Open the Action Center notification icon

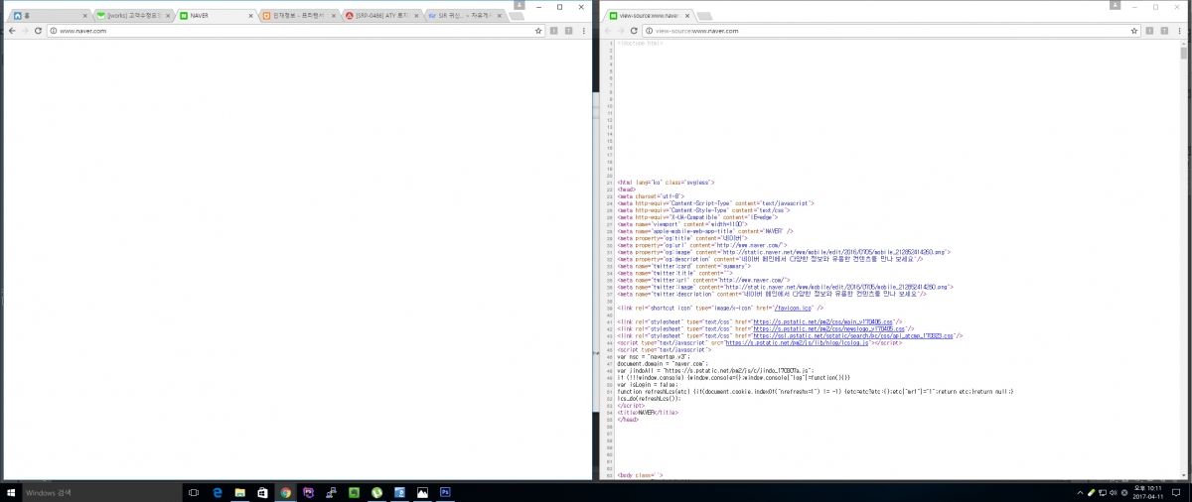1177,492
